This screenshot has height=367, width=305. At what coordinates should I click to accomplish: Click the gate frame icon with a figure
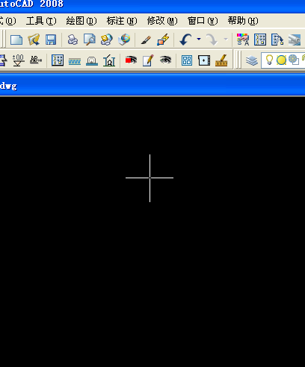[x=109, y=60]
